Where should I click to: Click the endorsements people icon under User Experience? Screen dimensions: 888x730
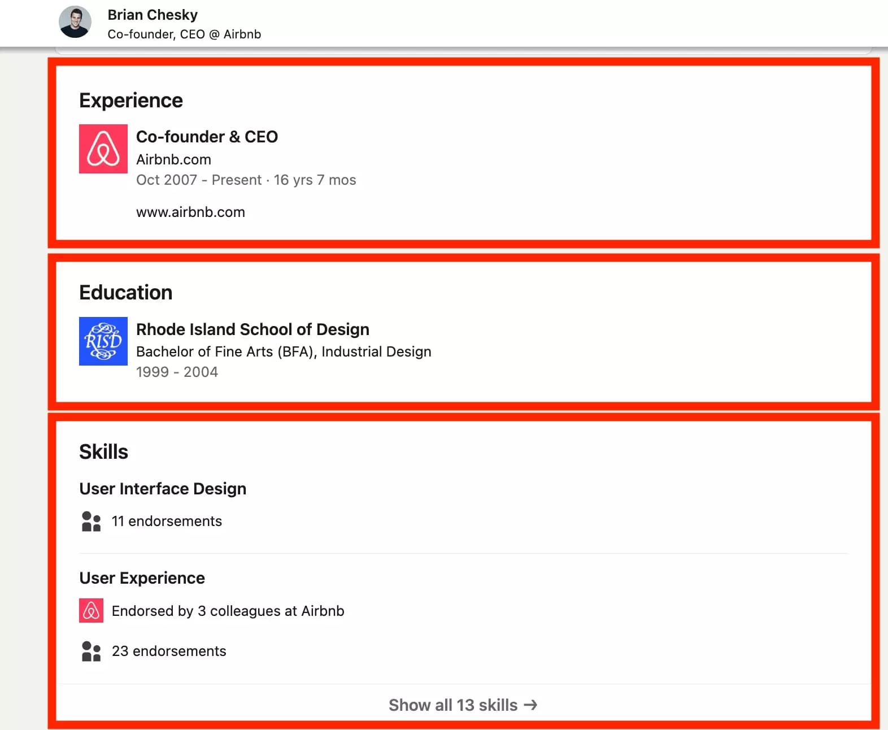[90, 651]
